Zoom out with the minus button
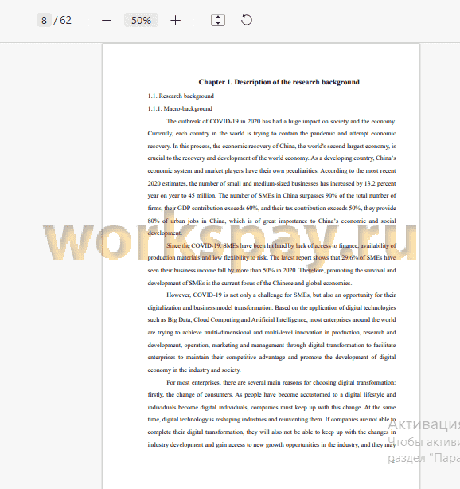The width and height of the screenshot is (460, 489). click(107, 21)
